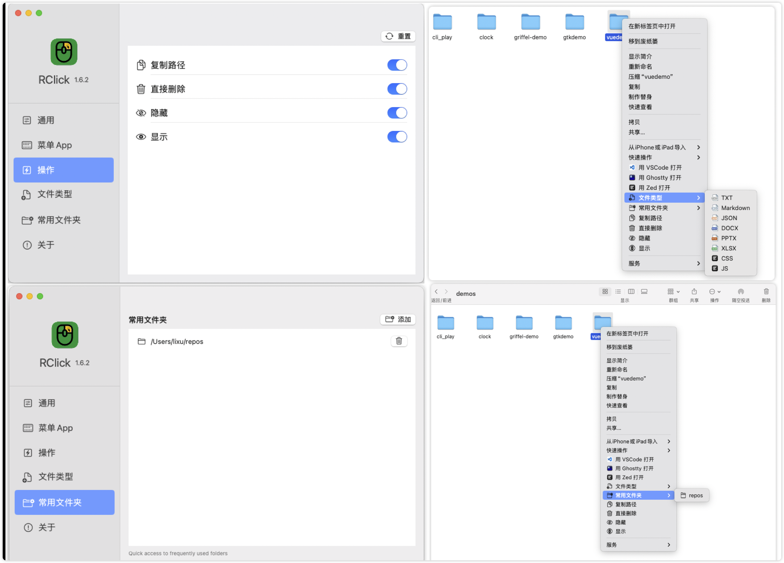Click the Finder back arrow

pos(436,292)
